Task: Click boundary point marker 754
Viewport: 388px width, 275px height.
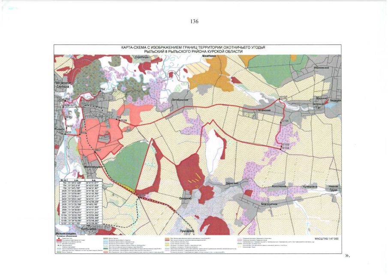Action: [102, 89]
